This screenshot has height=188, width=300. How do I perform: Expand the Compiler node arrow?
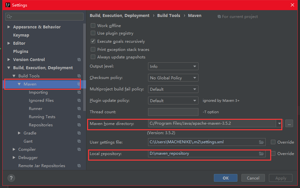pyautogui.click(x=14, y=149)
